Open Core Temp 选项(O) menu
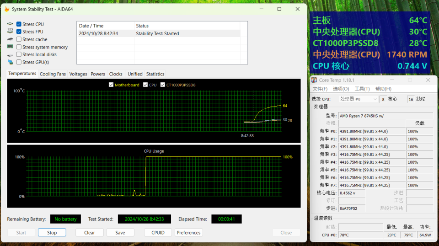The image size is (439, 246). point(341,89)
